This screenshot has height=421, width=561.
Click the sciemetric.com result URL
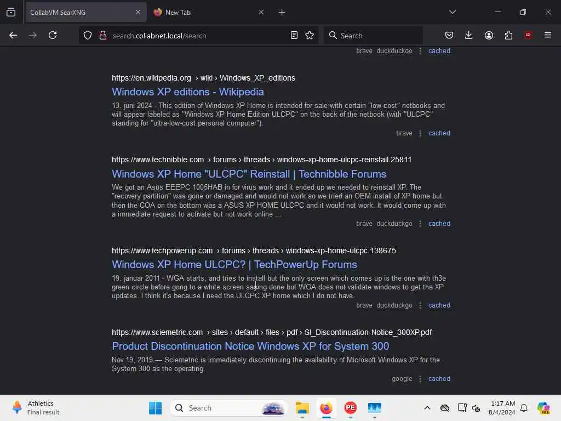(x=272, y=332)
